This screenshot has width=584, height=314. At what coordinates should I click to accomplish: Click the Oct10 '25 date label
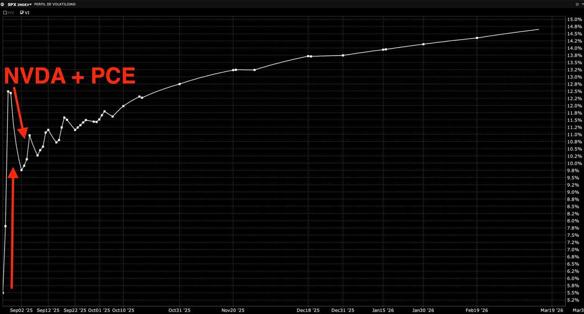(123, 310)
